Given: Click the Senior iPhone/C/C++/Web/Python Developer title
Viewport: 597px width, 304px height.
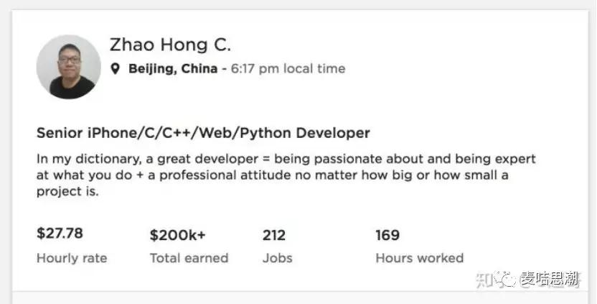Looking at the screenshot, I should tap(203, 133).
